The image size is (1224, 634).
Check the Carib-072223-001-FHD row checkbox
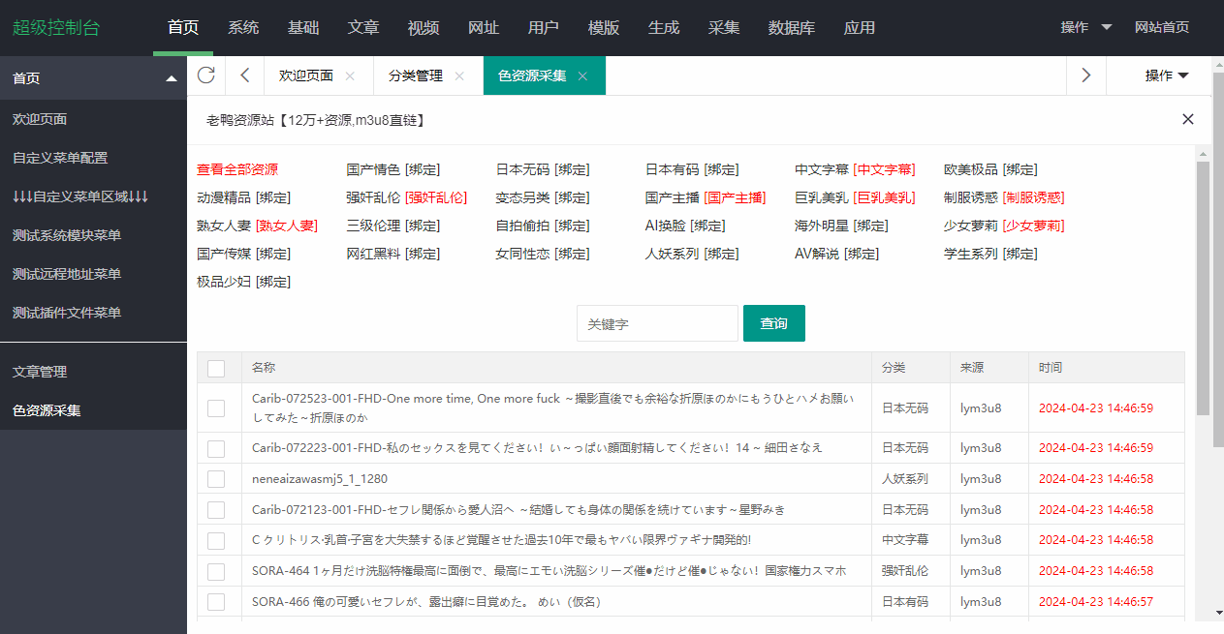point(216,448)
